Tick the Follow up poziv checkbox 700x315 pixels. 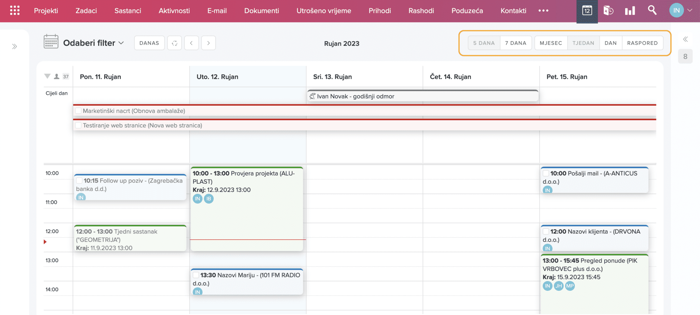tap(79, 181)
